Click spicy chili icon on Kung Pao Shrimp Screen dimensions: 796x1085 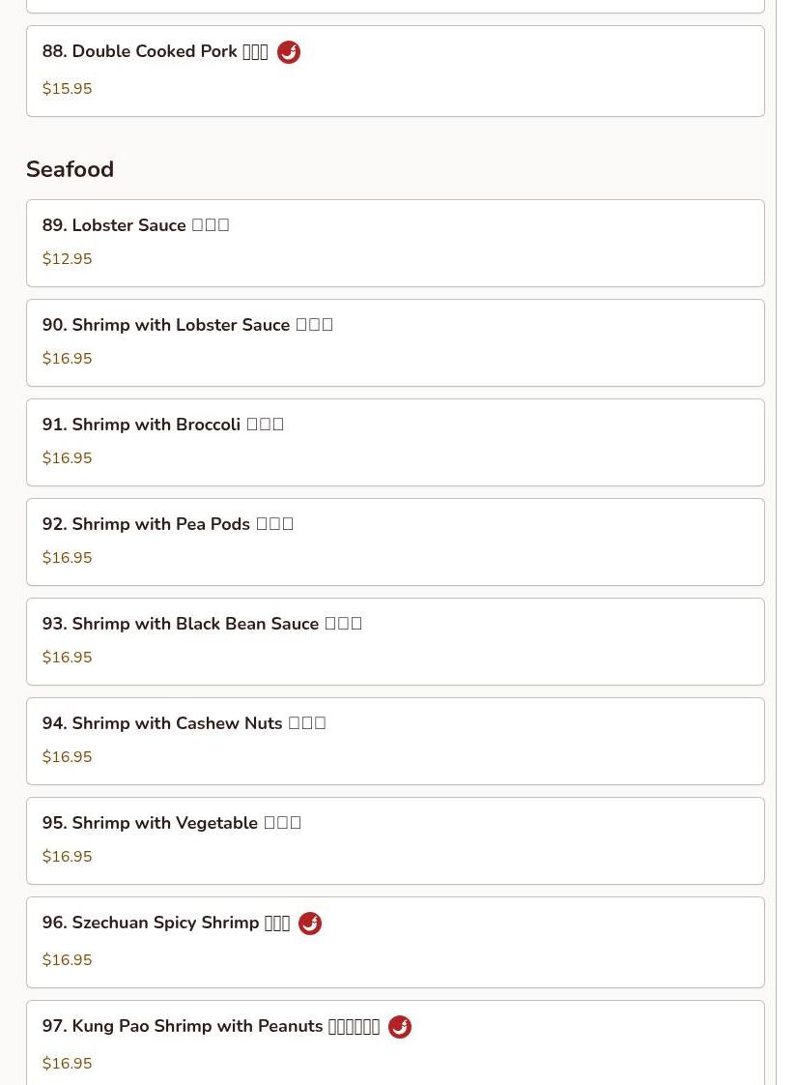click(399, 1027)
